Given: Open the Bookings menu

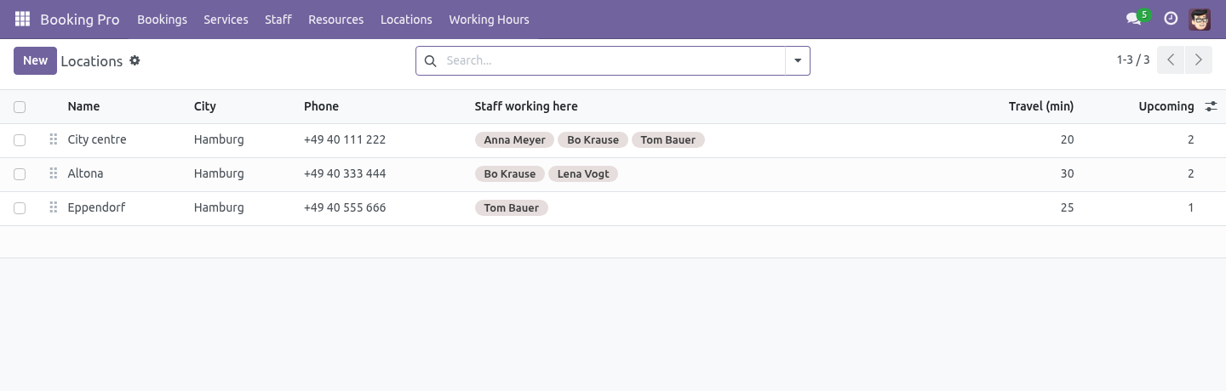Looking at the screenshot, I should click(162, 19).
